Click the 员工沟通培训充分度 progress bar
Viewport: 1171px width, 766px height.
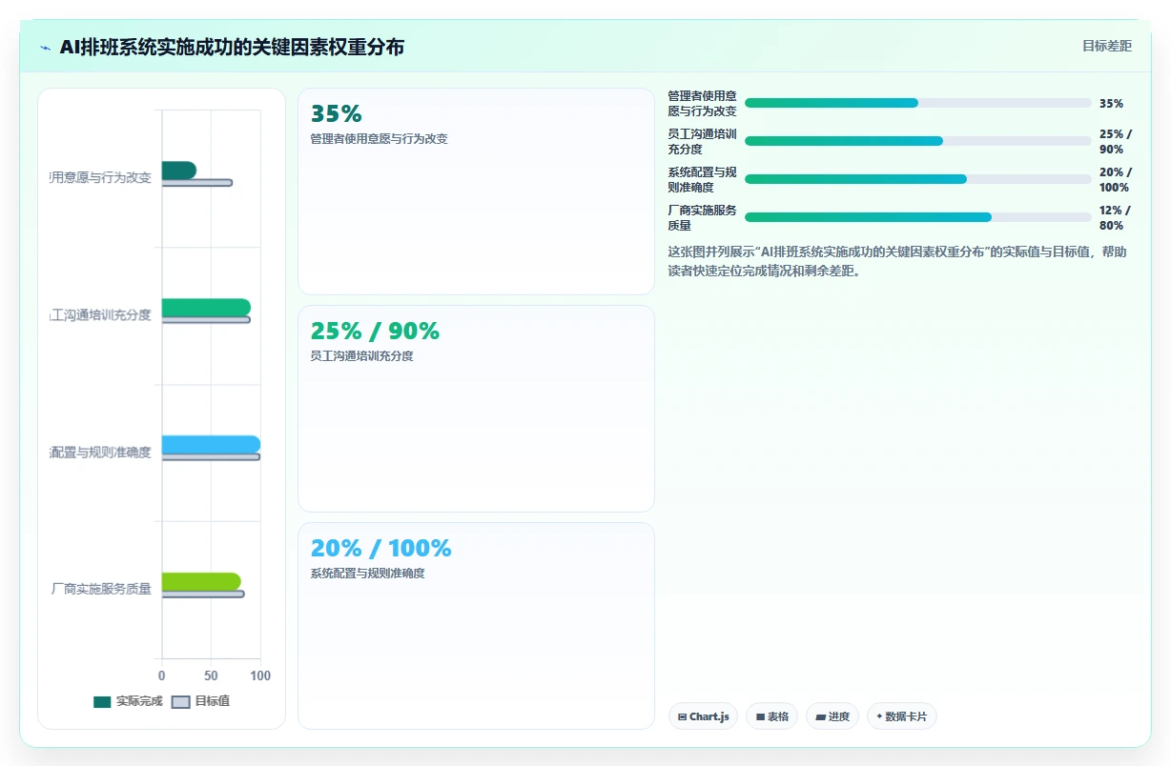click(917, 141)
